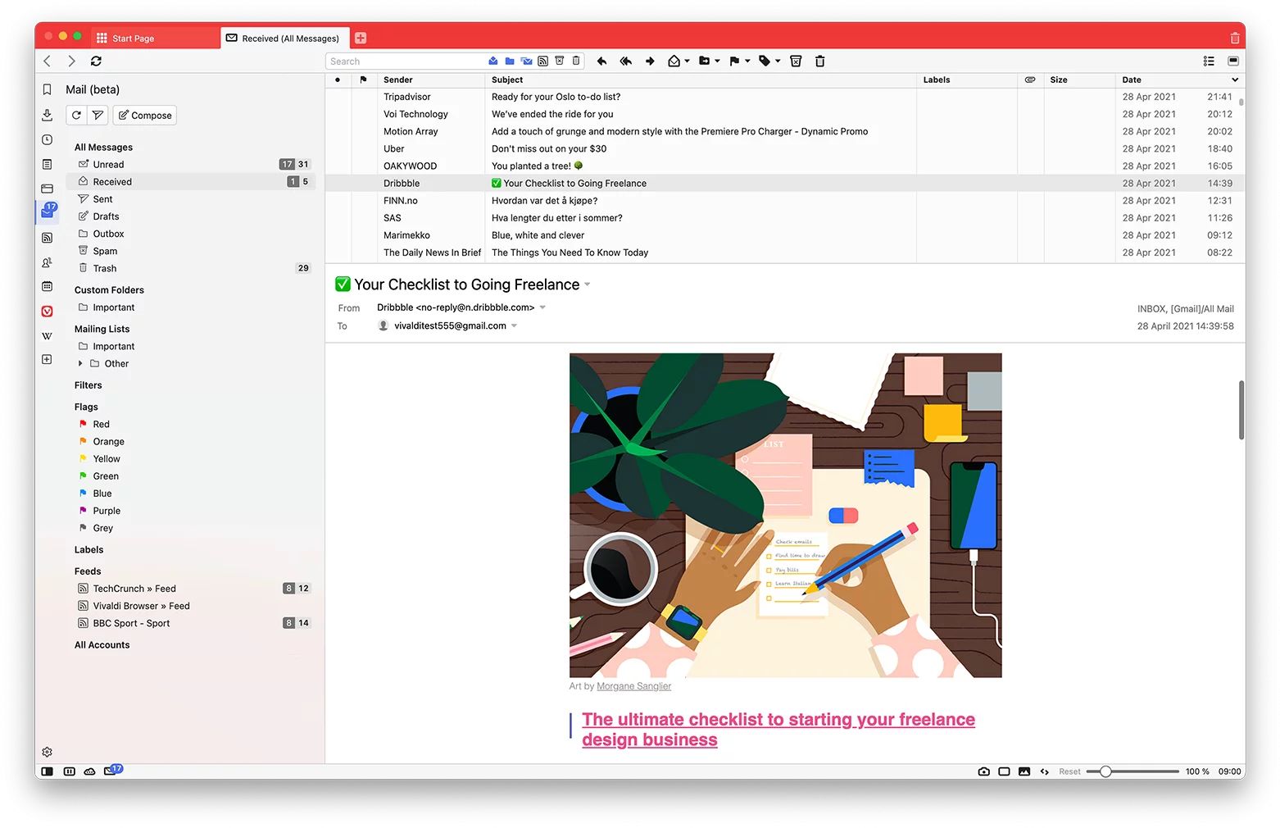Open new tab with plus button
The height and width of the screenshot is (828, 1280).
pos(361,38)
